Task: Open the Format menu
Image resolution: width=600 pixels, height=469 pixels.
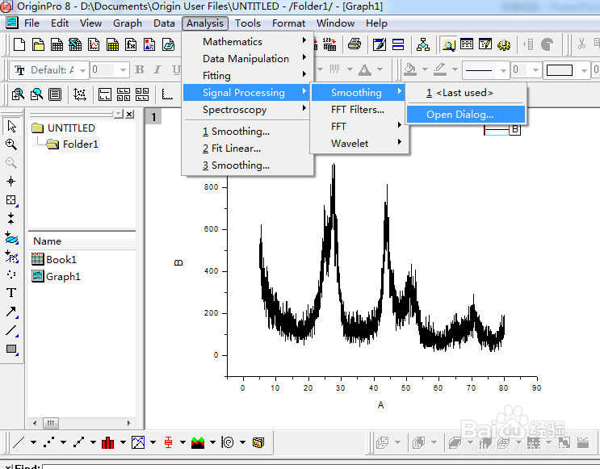Action: (x=288, y=23)
